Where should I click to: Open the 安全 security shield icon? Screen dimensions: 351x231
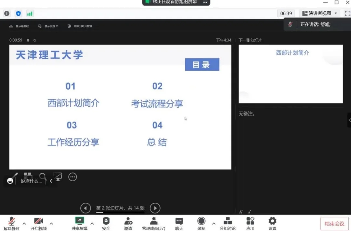pos(106,222)
